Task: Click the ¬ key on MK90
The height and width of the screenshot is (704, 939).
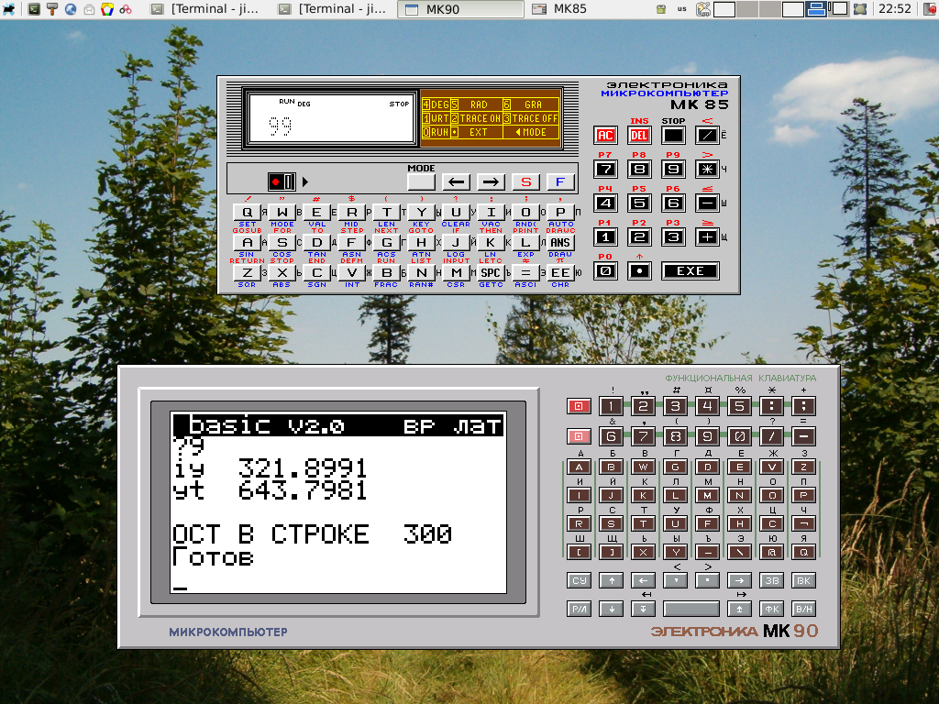Action: pyautogui.click(x=803, y=523)
